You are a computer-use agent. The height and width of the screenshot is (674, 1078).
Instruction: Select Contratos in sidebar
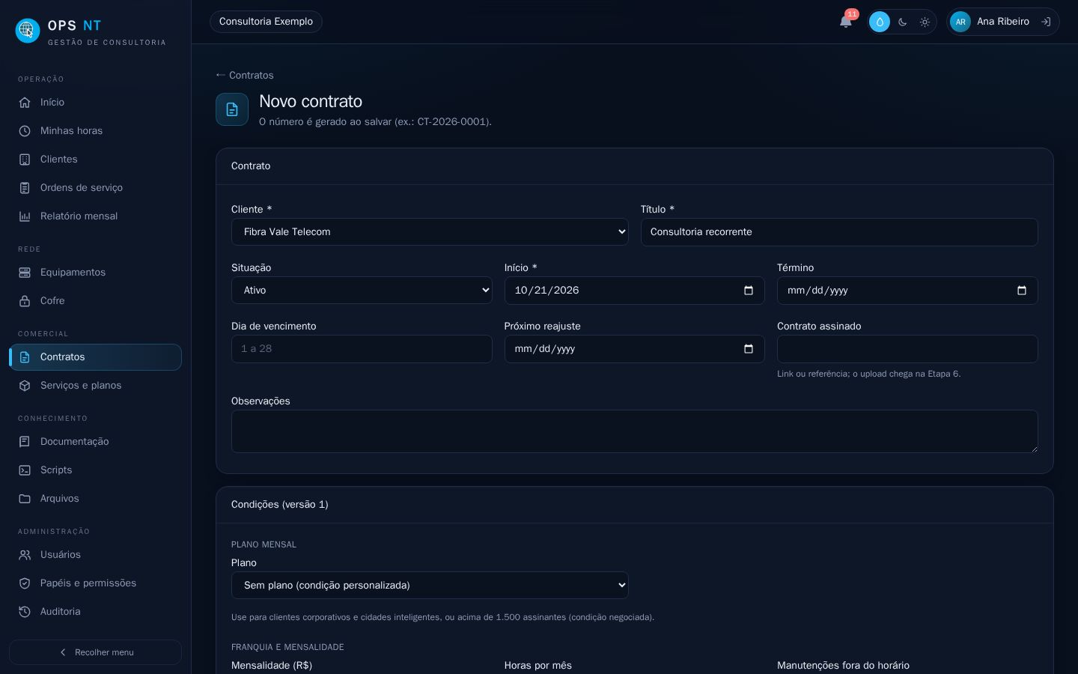pos(95,357)
